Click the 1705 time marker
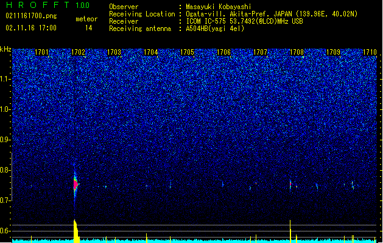The height and width of the screenshot is (243, 383). click(x=187, y=52)
